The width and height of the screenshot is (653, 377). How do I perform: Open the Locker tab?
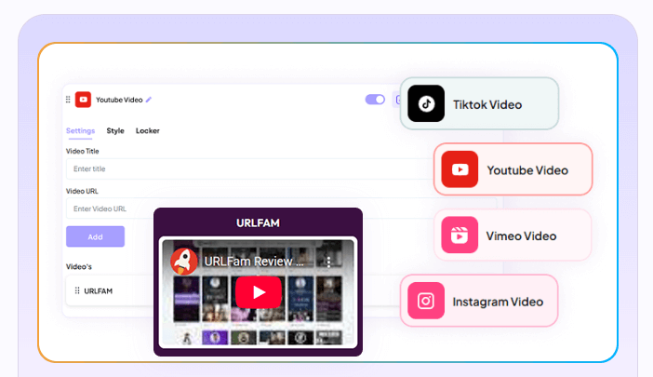(148, 131)
